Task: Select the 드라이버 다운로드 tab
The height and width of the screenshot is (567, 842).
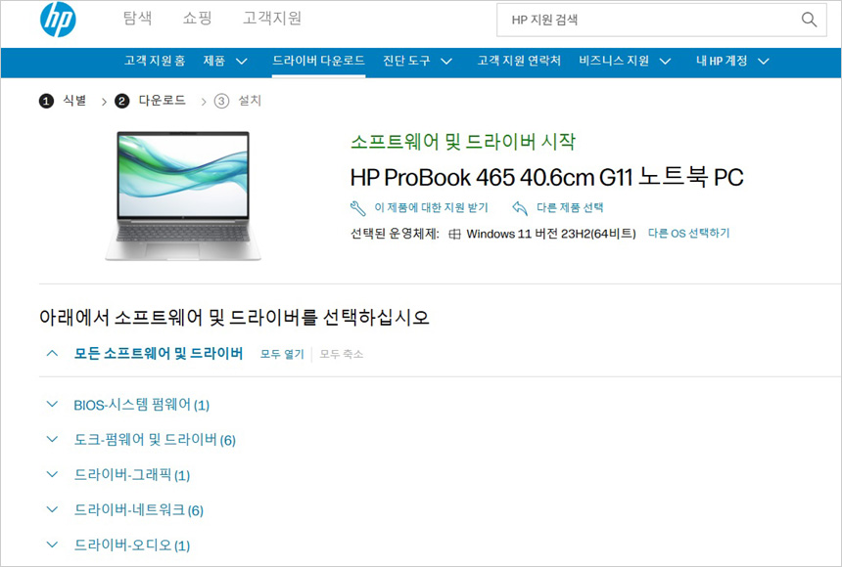Action: pos(318,61)
